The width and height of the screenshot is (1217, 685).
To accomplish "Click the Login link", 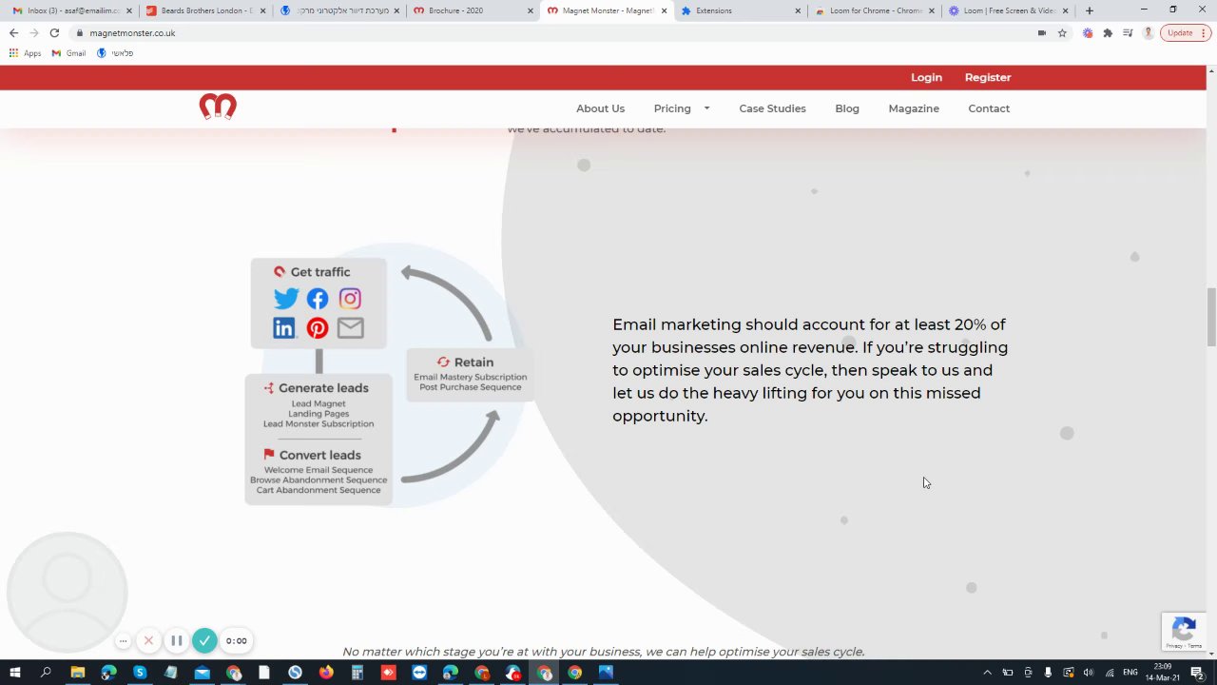I will (x=926, y=77).
